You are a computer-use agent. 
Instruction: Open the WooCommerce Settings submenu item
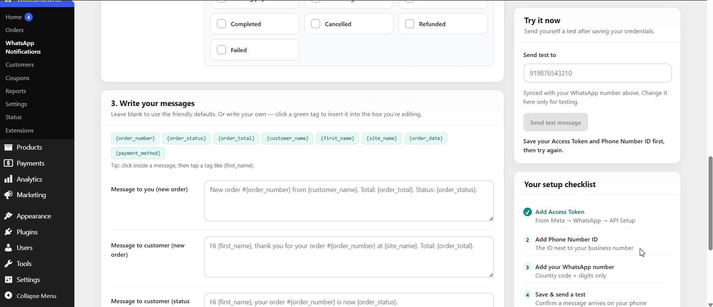pos(16,104)
